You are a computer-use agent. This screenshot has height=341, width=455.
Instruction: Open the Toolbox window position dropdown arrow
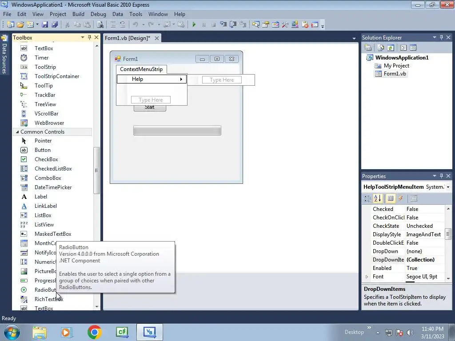(x=82, y=37)
